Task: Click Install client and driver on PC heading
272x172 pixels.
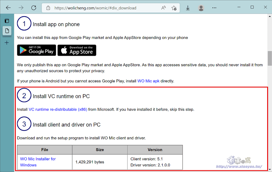Action: 66,125
